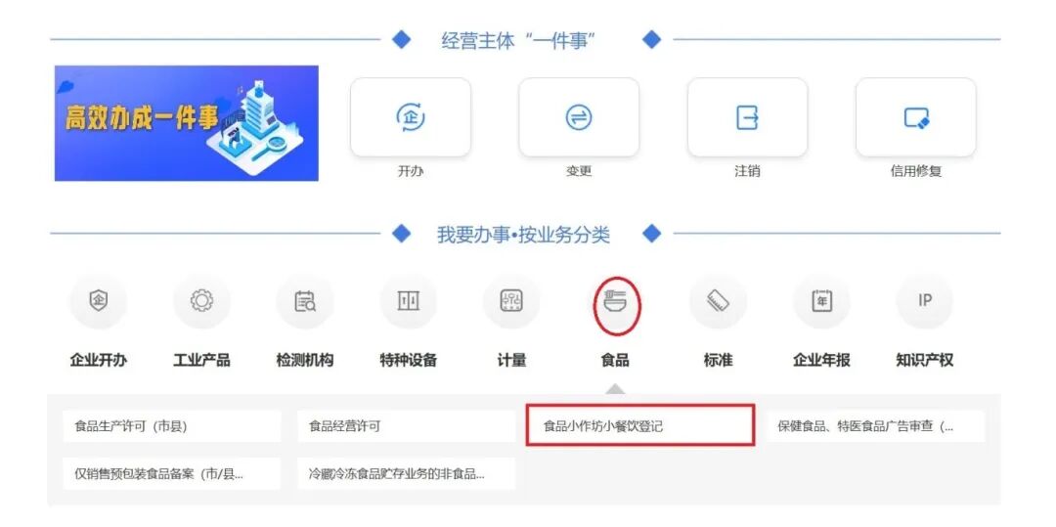The height and width of the screenshot is (527, 1056).
Task: Select the 检测机构 category icon
Action: click(x=305, y=301)
